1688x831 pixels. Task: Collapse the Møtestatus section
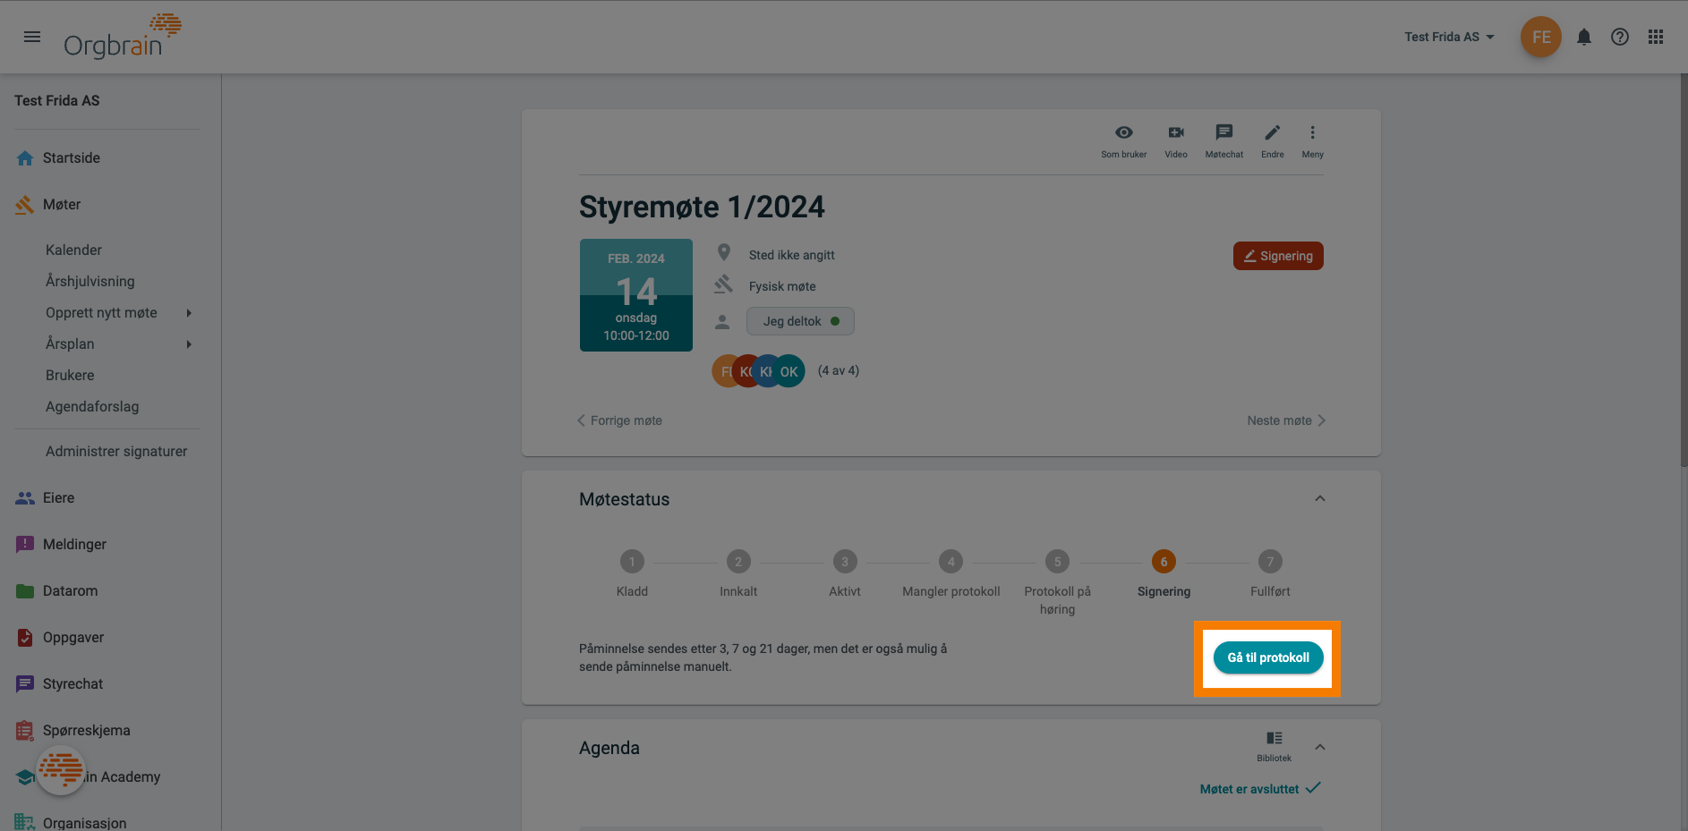(x=1320, y=499)
